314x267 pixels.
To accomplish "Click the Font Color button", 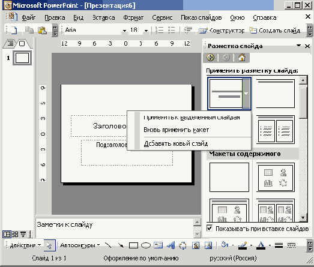I will point(261,245).
